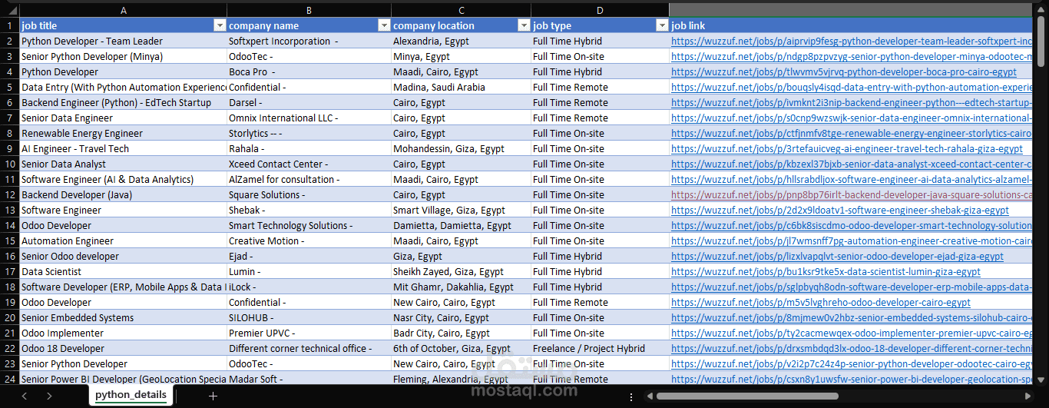1049x408 pixels.
Task: Select cell 'Senior Data Engineer'
Action: [123, 118]
